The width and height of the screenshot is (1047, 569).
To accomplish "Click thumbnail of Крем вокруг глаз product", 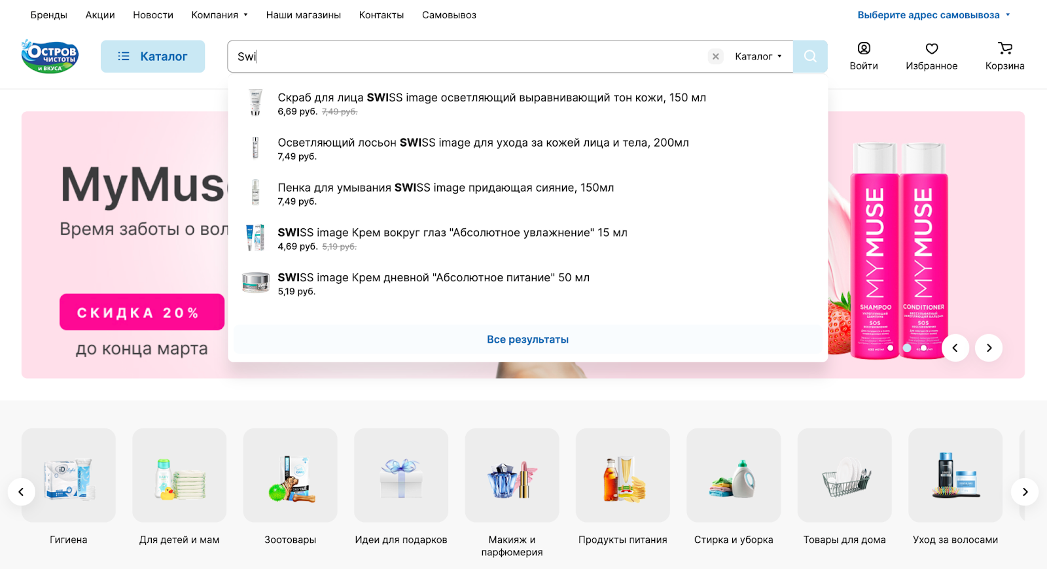I will (x=255, y=238).
